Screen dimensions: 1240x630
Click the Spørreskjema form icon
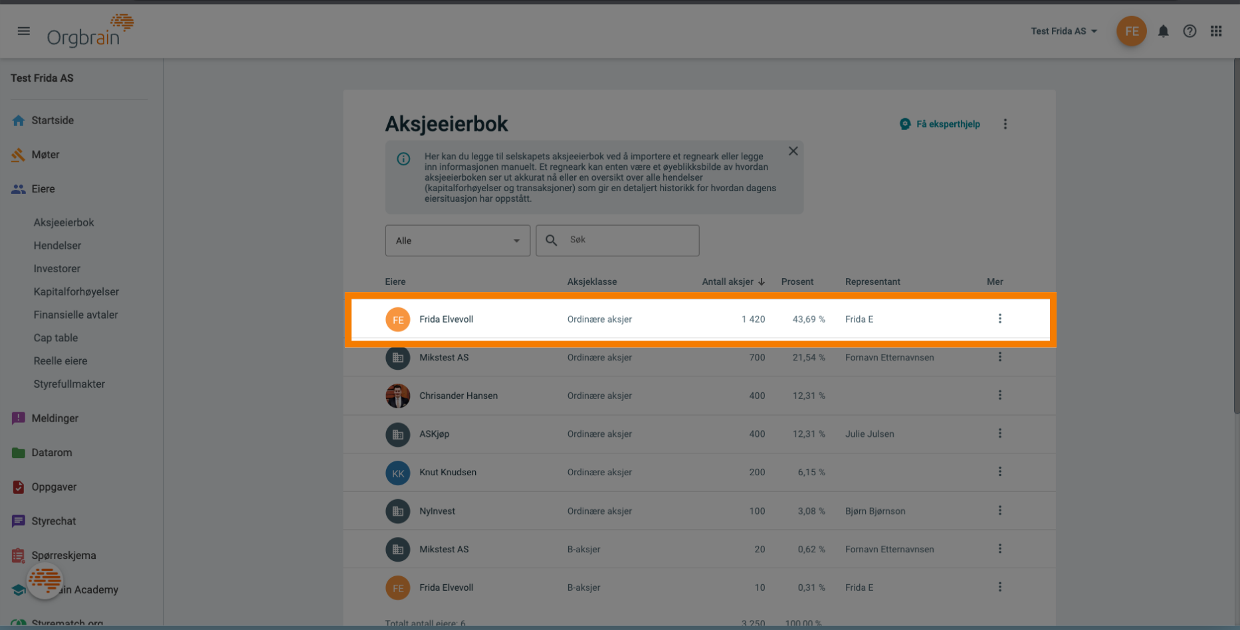click(x=18, y=556)
